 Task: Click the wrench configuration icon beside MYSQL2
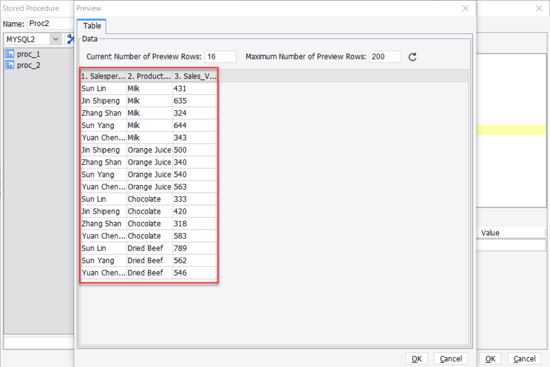(x=70, y=39)
